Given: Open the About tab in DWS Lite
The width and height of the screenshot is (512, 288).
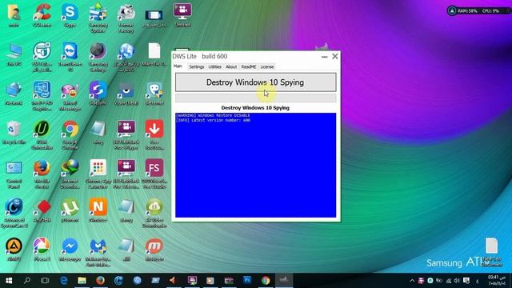Looking at the screenshot, I should [x=231, y=66].
